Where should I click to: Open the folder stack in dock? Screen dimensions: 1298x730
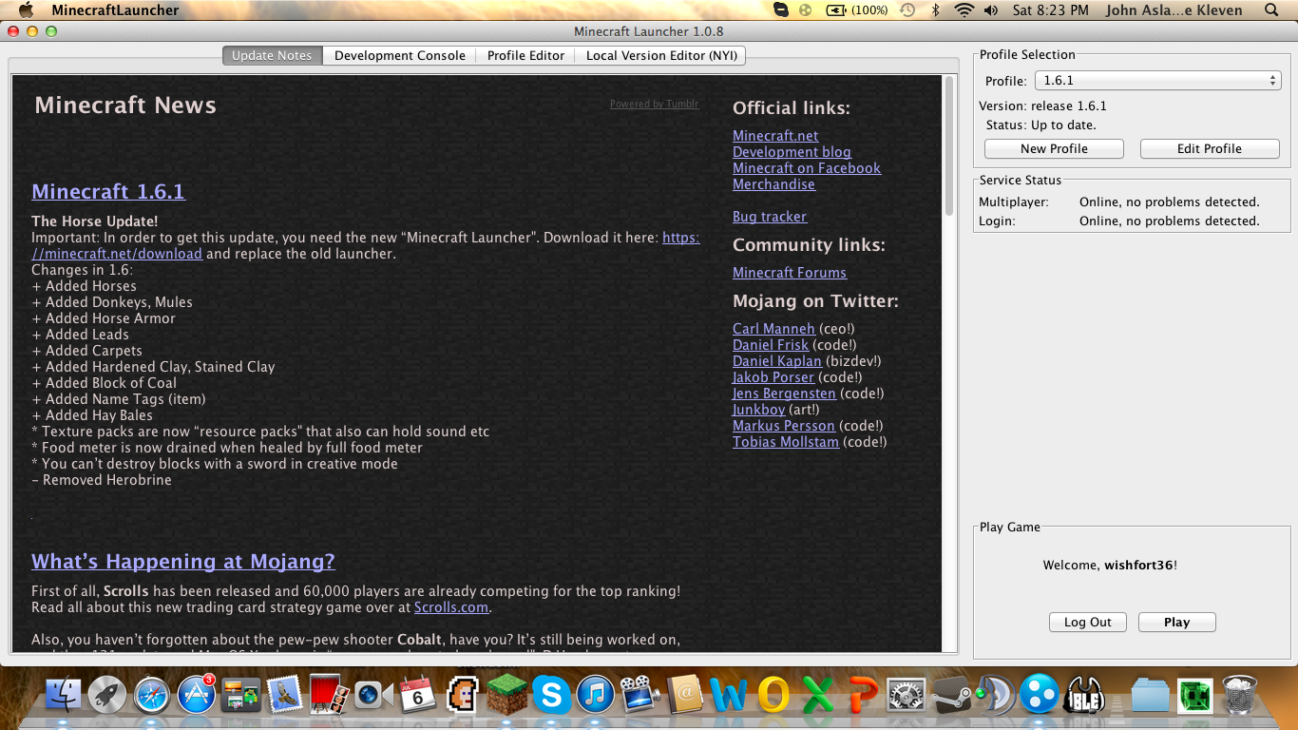coord(1151,694)
